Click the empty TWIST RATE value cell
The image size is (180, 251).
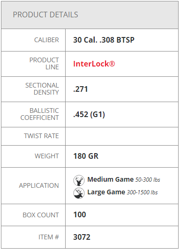122,136
